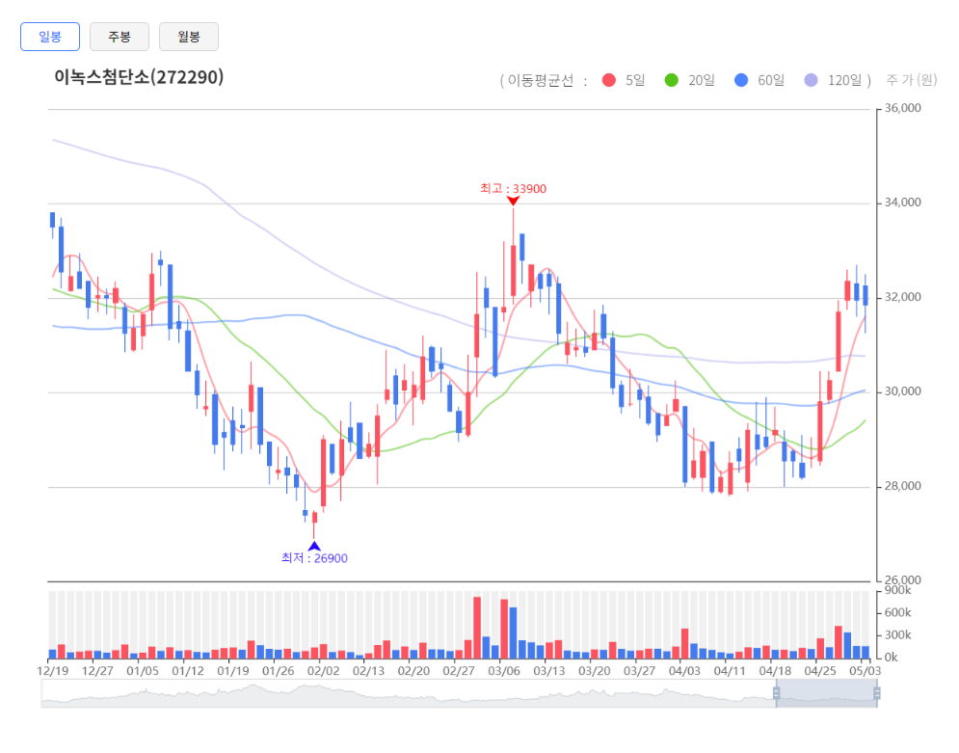The height and width of the screenshot is (753, 959).
Task: Click the 900k volume axis label
Action: pos(898,590)
